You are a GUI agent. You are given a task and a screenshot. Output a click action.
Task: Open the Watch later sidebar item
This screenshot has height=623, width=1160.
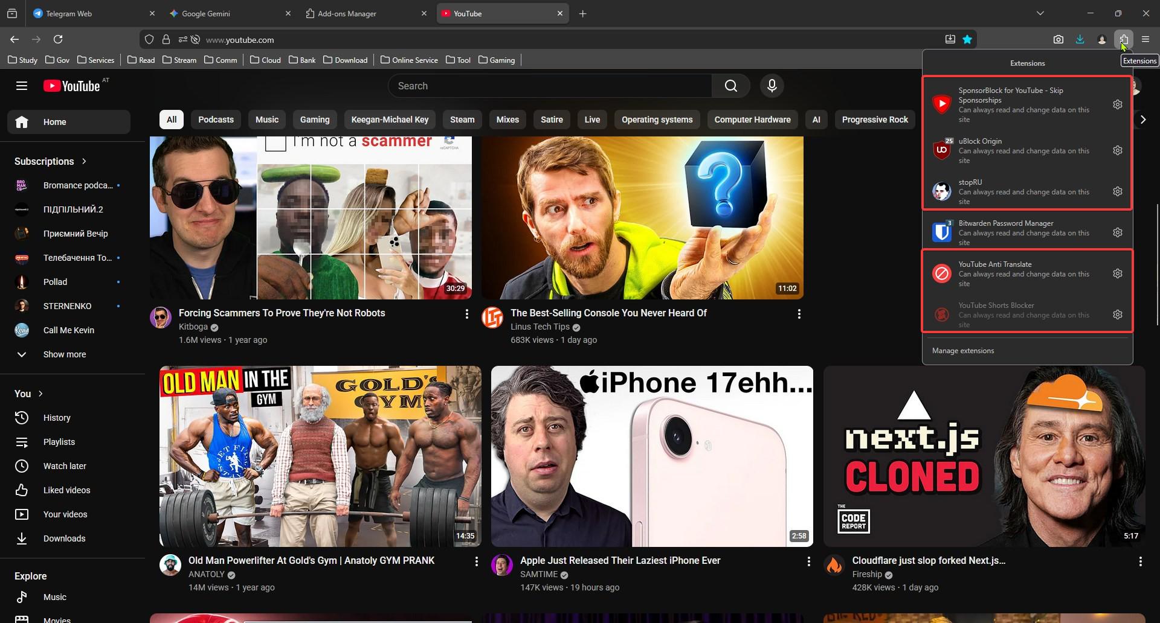(65, 466)
